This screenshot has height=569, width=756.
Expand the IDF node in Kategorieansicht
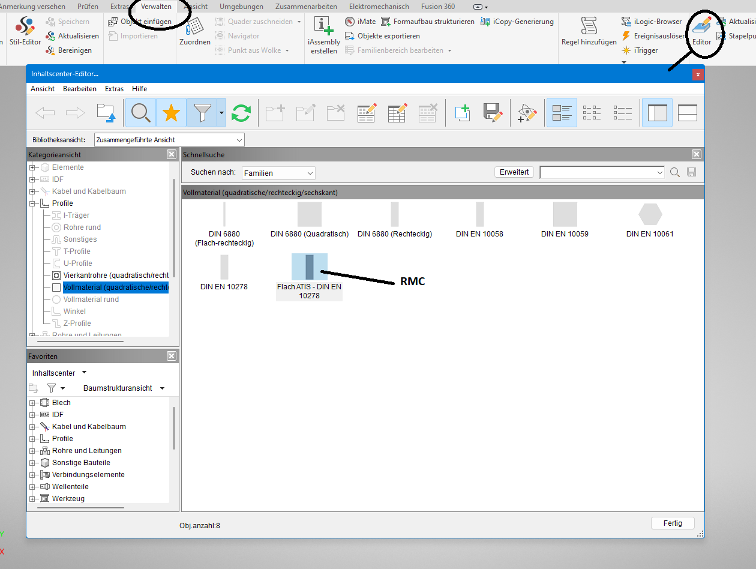pos(32,179)
